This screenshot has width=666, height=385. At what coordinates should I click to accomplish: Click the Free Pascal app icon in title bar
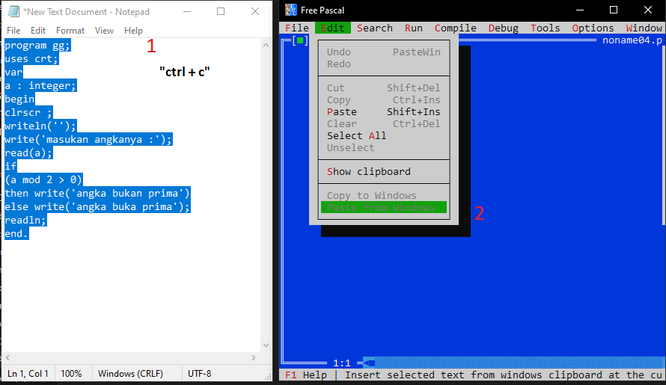click(291, 10)
